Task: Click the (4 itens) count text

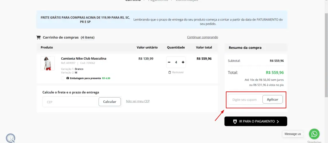Action: 88,37
